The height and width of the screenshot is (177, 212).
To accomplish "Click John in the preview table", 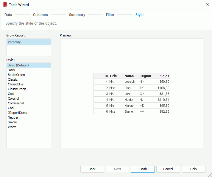I will (x=128, y=94).
